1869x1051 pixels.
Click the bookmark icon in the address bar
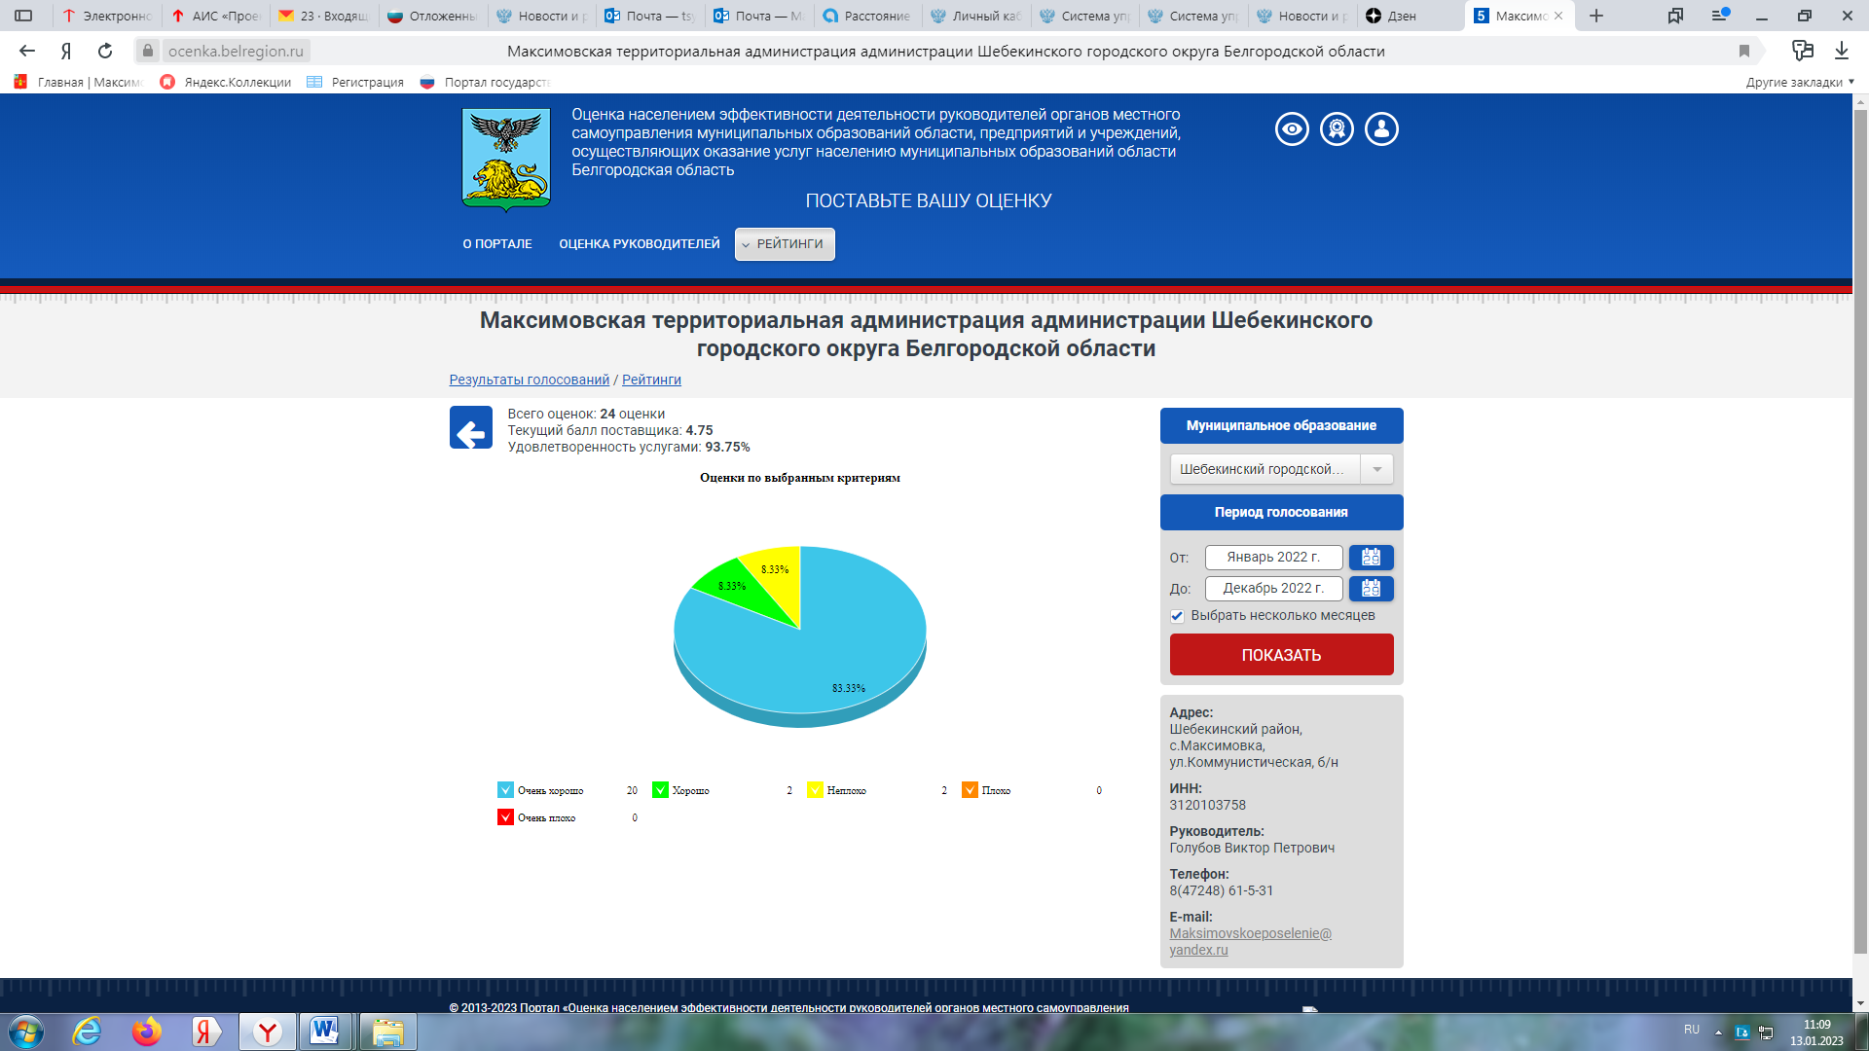tap(1743, 51)
